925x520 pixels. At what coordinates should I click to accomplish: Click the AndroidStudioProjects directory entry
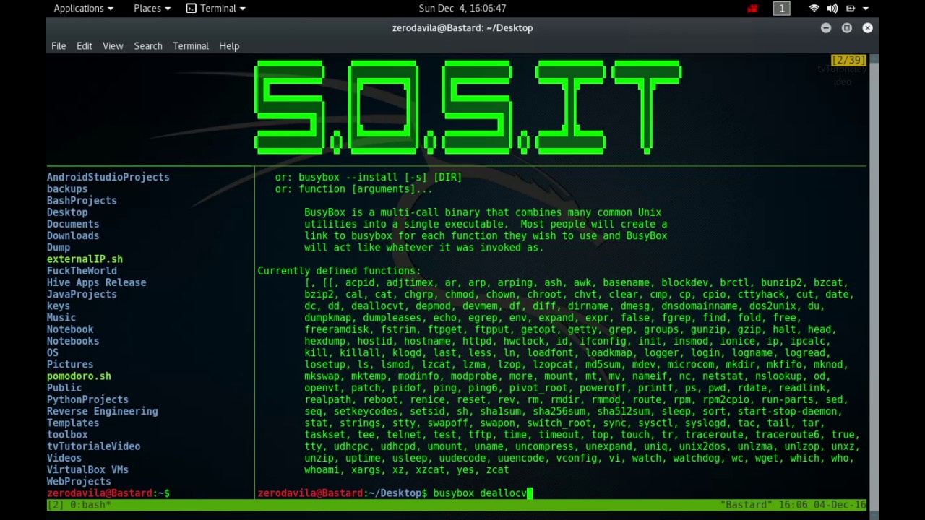click(108, 177)
